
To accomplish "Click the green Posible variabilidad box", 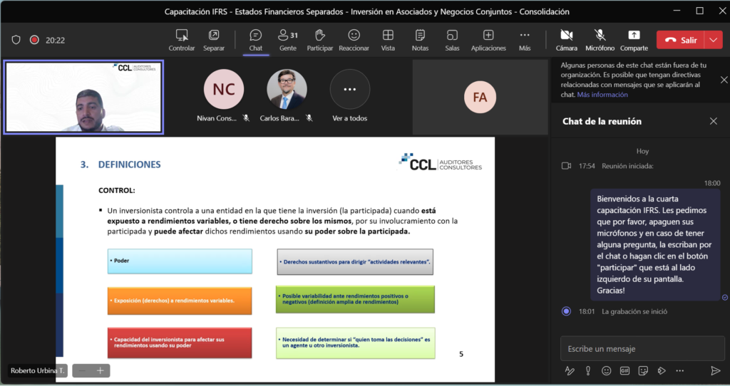I will pos(355,299).
